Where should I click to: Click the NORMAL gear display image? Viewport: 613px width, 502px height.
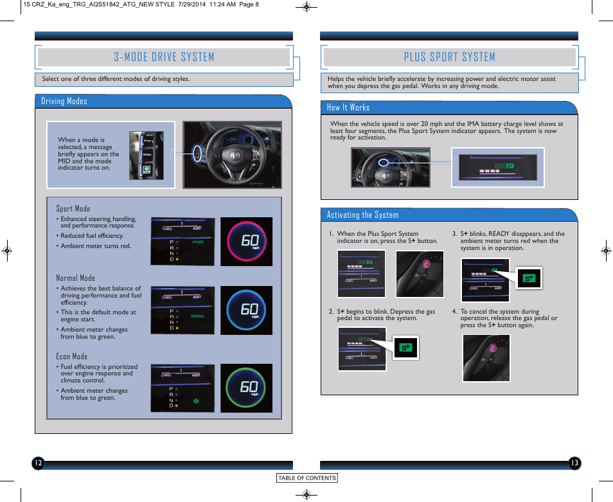click(x=182, y=310)
